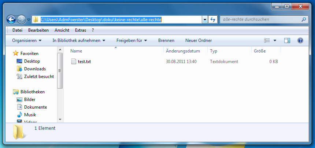
Task: Click the Bibliotheken library icon
Action: (x=15, y=92)
